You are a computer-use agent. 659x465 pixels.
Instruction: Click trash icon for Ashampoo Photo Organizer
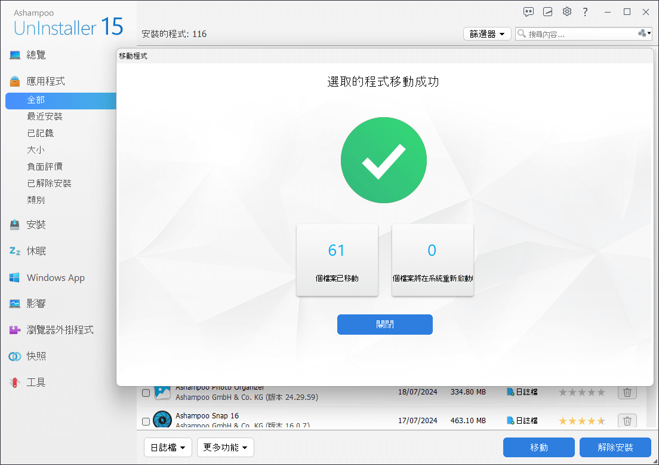click(627, 392)
